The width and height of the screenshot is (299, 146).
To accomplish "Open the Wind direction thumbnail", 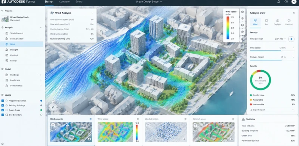I will pyautogui.click(x=166, y=132).
